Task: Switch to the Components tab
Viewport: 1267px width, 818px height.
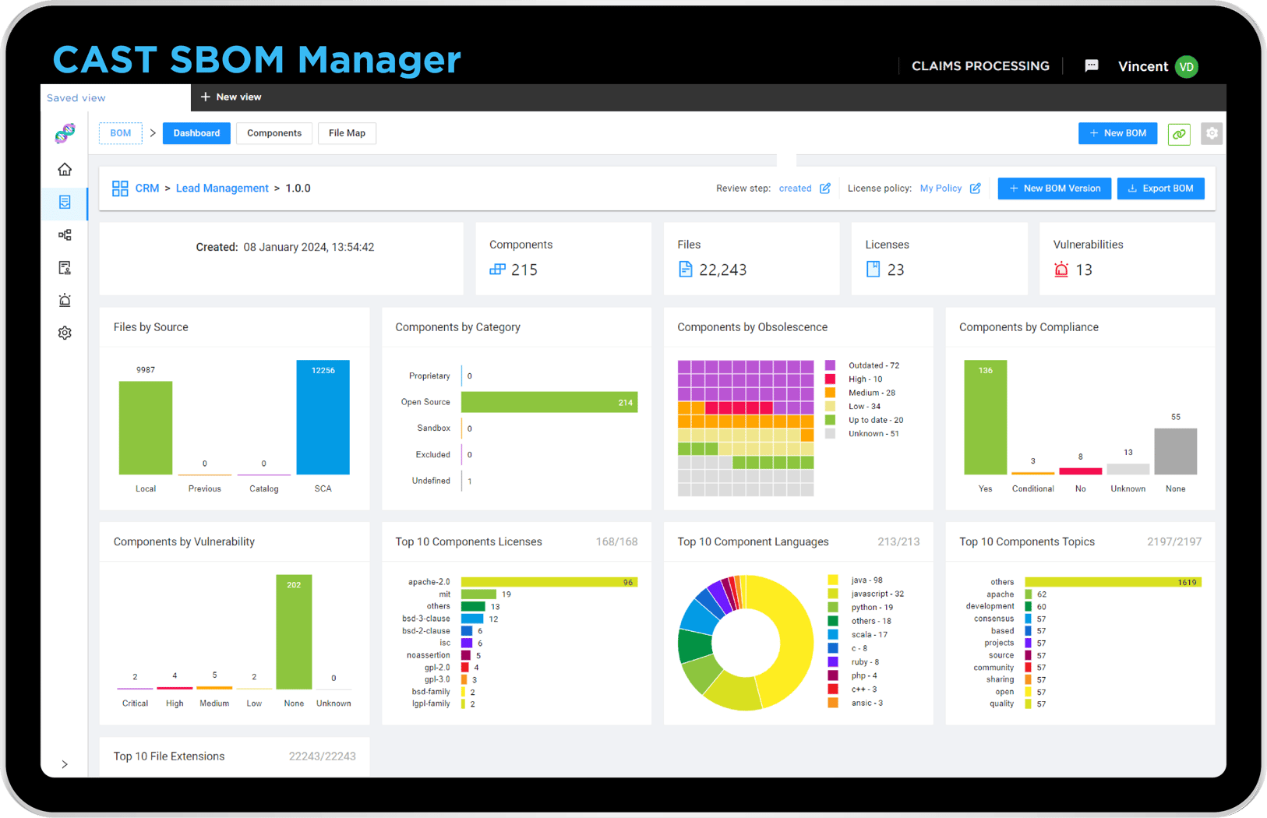Action: 274,133
